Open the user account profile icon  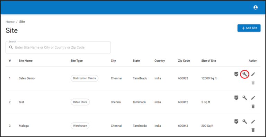255,8
